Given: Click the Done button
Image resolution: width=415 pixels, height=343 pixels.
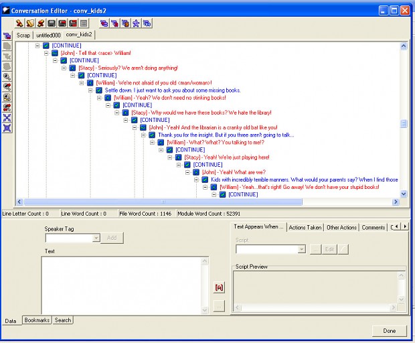Looking at the screenshot, I should point(390,331).
